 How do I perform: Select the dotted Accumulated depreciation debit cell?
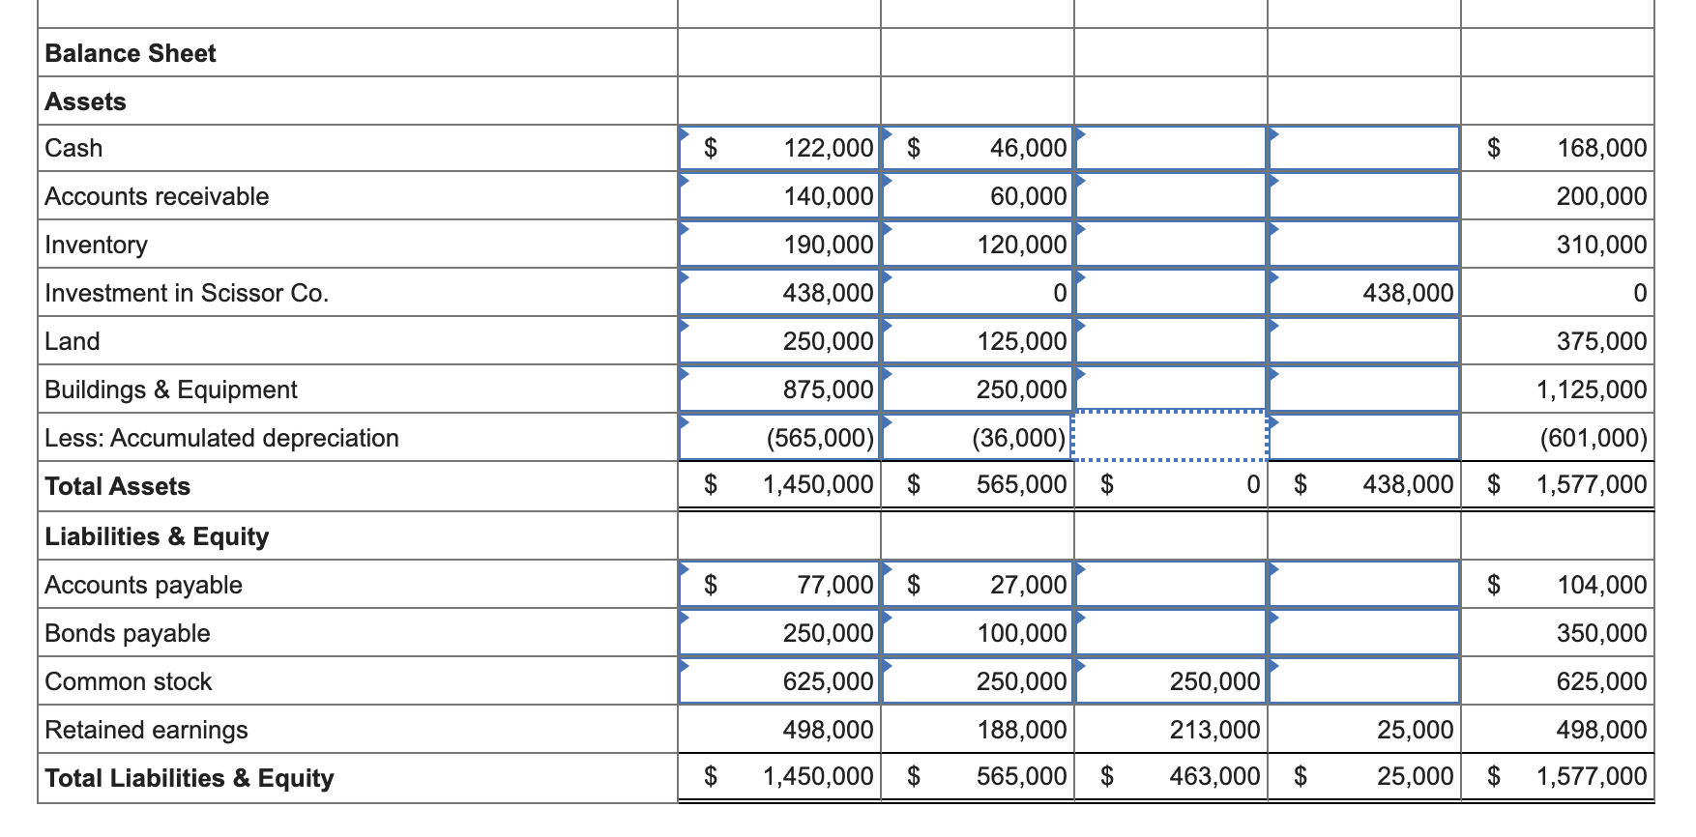[1170, 437]
